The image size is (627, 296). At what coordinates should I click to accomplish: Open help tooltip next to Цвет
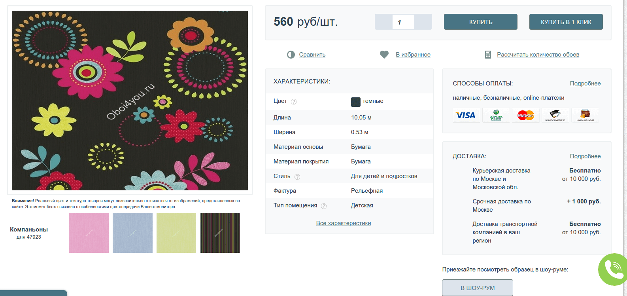pyautogui.click(x=294, y=102)
